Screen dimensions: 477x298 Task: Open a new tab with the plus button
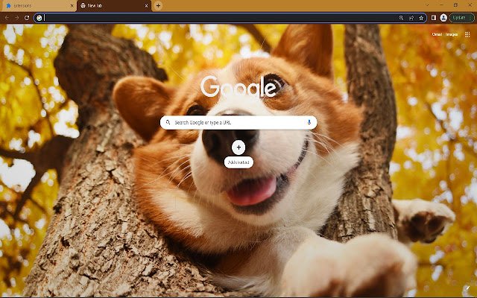click(x=158, y=5)
